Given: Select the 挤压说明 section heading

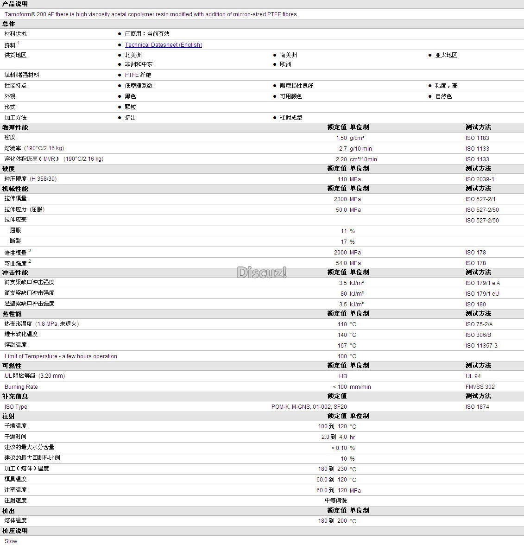Looking at the screenshot, I should click(15, 531).
